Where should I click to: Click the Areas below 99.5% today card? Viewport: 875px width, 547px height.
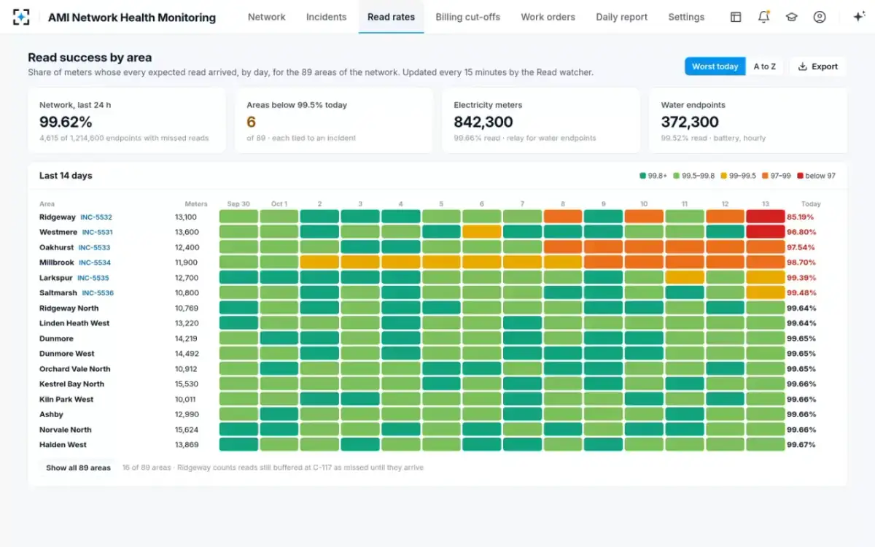[334, 120]
